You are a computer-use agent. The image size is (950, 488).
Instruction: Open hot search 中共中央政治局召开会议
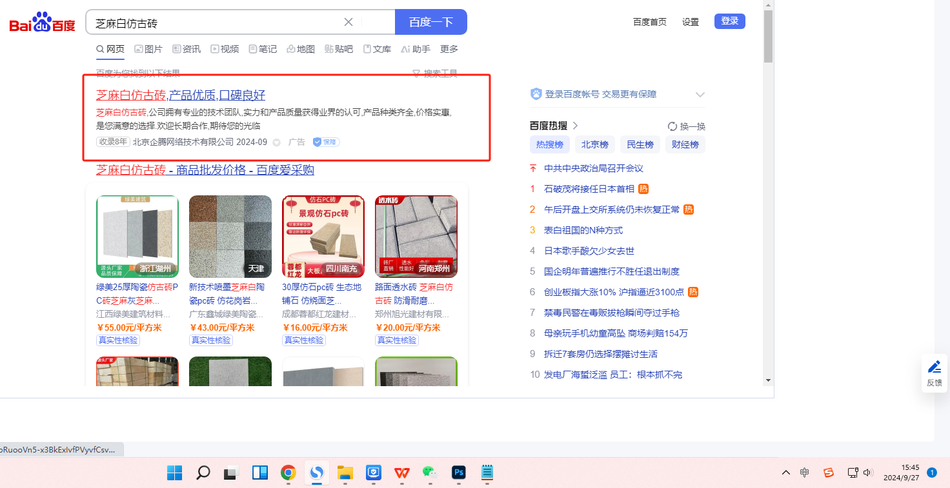[x=594, y=168]
